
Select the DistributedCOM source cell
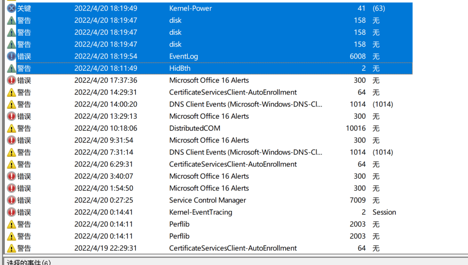(195, 128)
